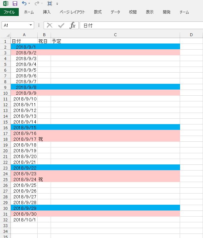Switch to the 挿入 ribbon tab
Image resolution: width=203 pixels, height=238 pixels.
47,12
